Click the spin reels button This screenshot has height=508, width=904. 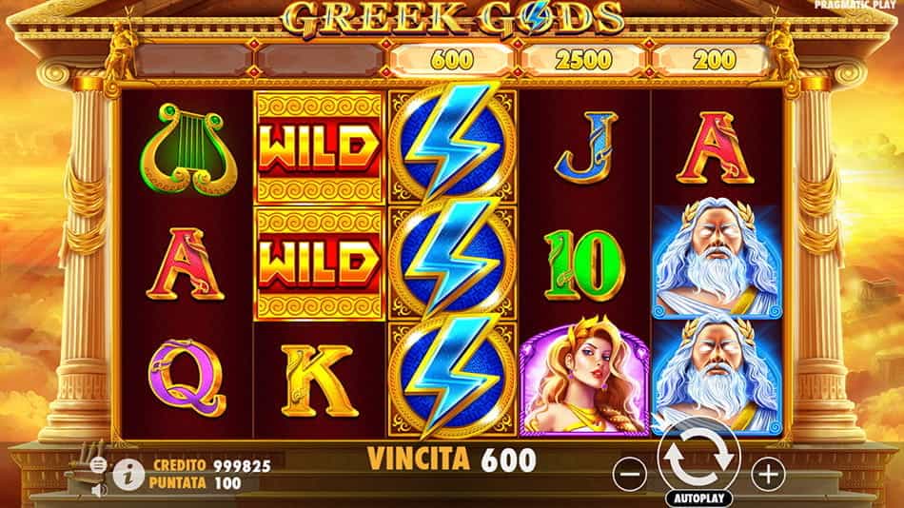coord(698,459)
